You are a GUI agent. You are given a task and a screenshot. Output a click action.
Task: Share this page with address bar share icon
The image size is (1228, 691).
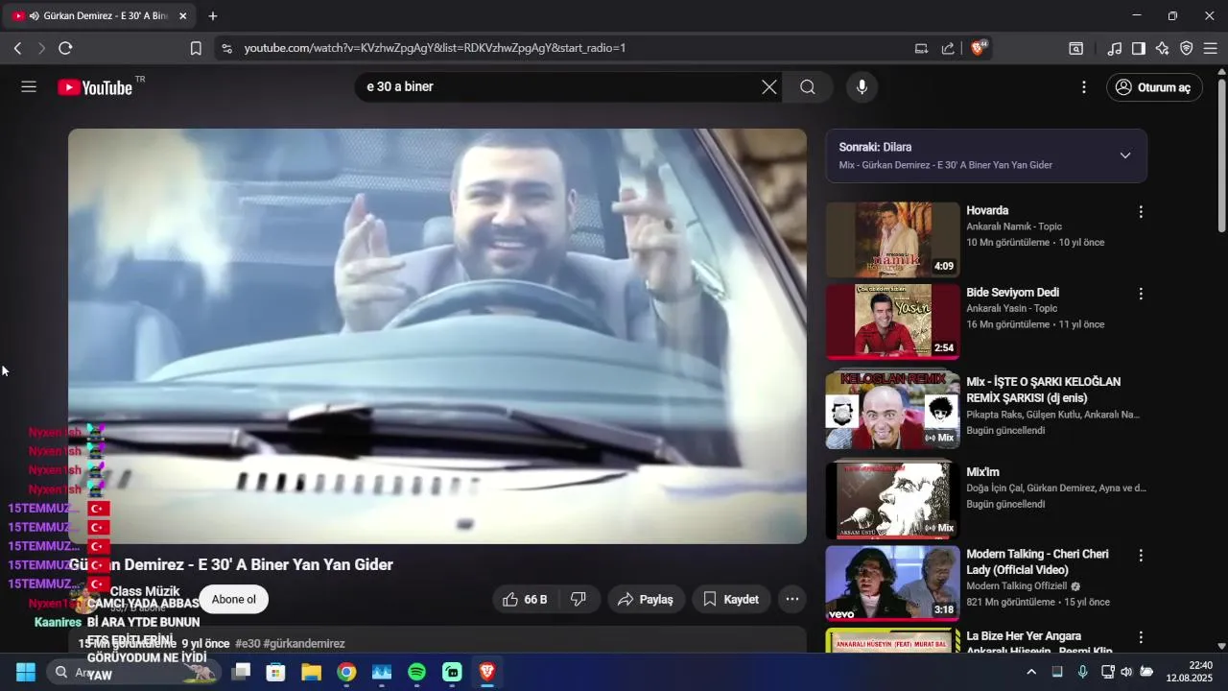point(948,48)
